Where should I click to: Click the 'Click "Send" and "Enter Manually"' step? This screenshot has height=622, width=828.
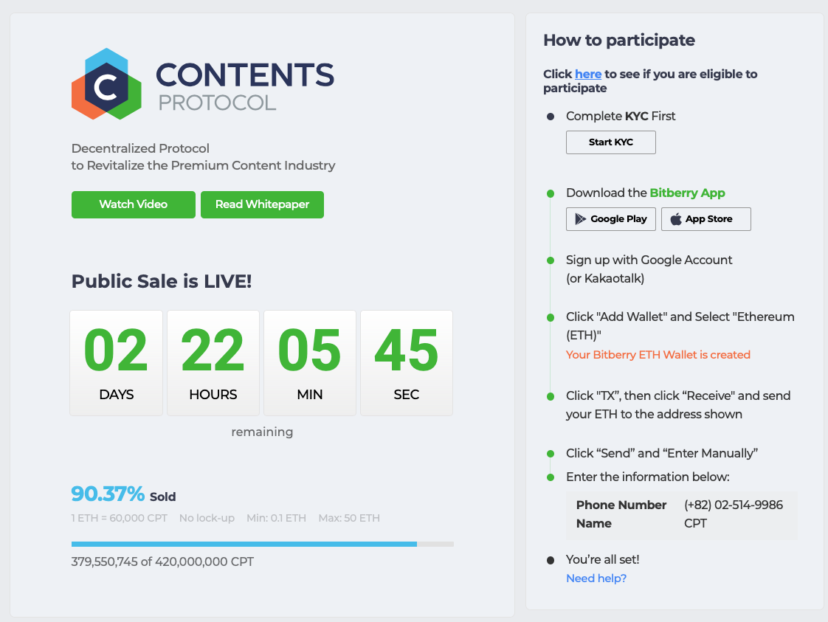tap(662, 454)
